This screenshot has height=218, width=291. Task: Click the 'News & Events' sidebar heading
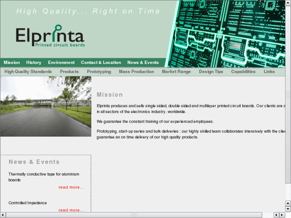click(x=34, y=162)
